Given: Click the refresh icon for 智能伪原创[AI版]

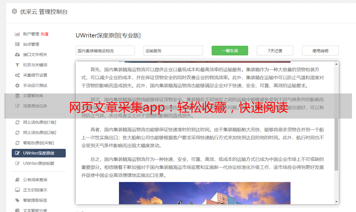Looking at the screenshot, I should [x=17, y=143].
